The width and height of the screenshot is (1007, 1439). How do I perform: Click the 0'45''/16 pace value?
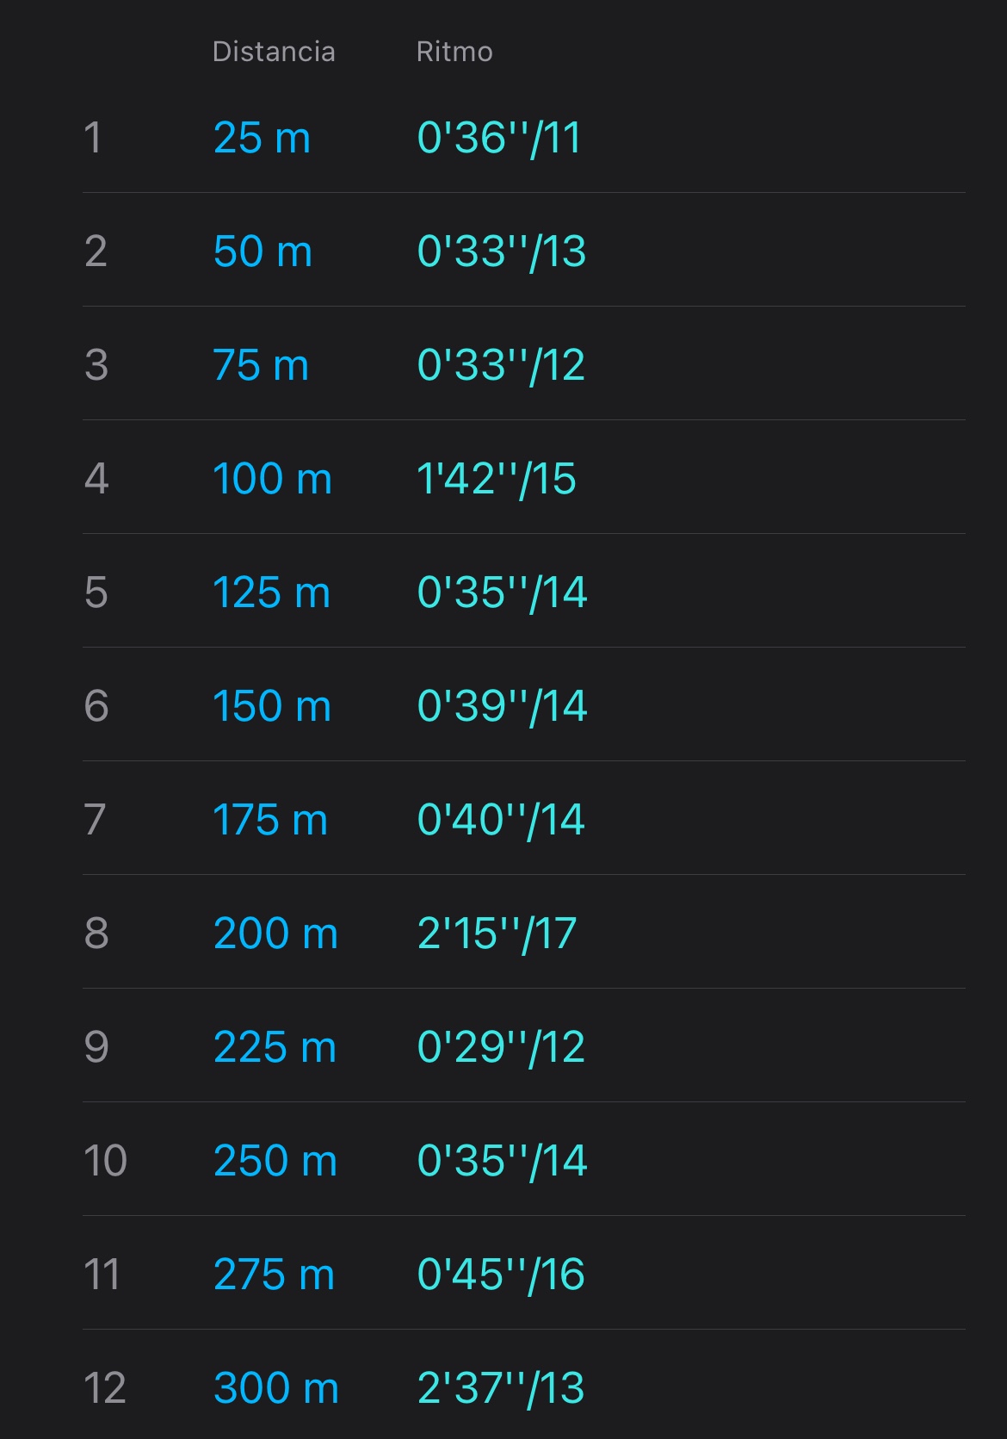pyautogui.click(x=501, y=1275)
